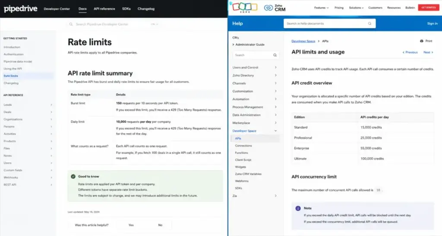The width and height of the screenshot is (442, 236).
Task: Click the magnifier icon in Zoho sidebar search
Action: 275,55
